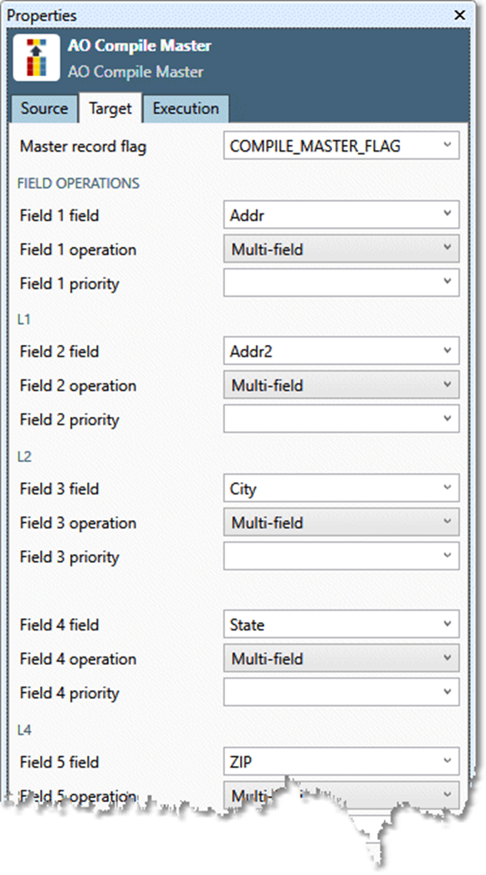Open the empty Field 1 priority dropdown
Image resolution: width=486 pixels, height=875 pixels.
pos(341,283)
